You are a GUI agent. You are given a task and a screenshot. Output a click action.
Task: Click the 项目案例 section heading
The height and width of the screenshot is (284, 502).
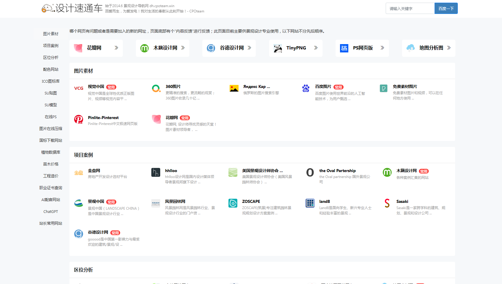click(x=83, y=155)
